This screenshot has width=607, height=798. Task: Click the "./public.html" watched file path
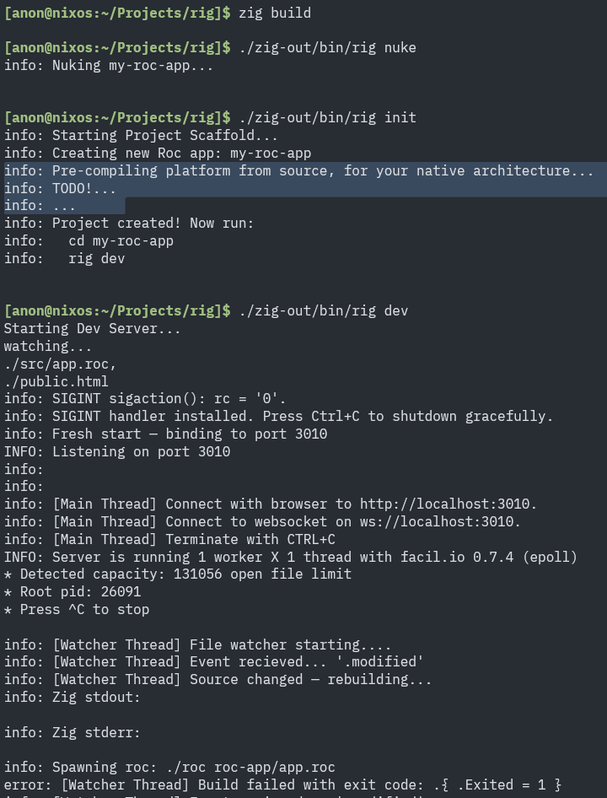pos(56,381)
